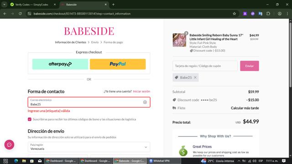292x164 pixels.
Task: Click the Enviar coupon button
Action: click(x=250, y=66)
